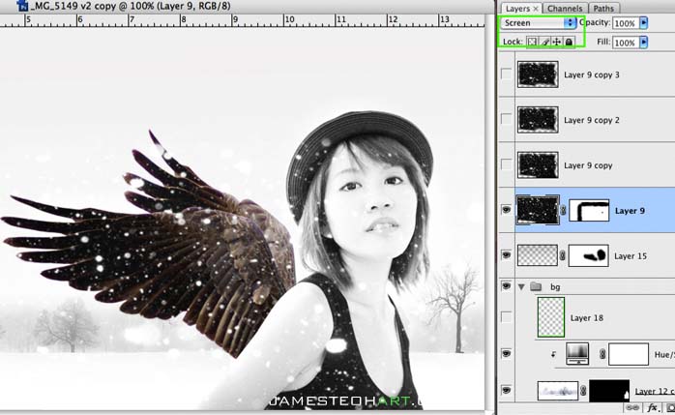Toggle visibility box for Layer 9 copy
The image size is (675, 415).
507,164
